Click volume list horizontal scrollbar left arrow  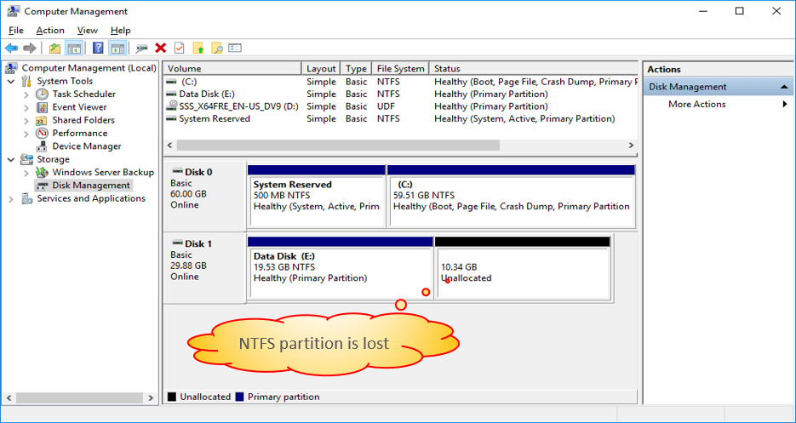[x=170, y=146]
